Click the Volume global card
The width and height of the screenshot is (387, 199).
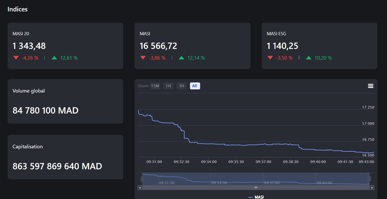pos(65,101)
